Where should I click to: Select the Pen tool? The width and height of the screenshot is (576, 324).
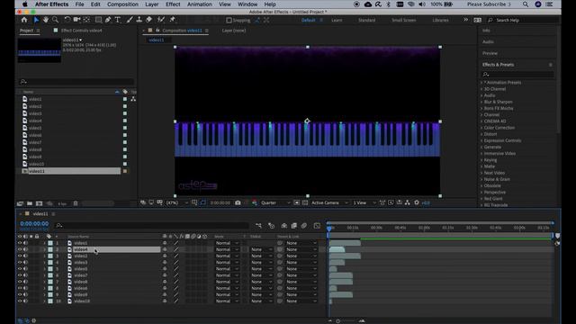coord(108,20)
